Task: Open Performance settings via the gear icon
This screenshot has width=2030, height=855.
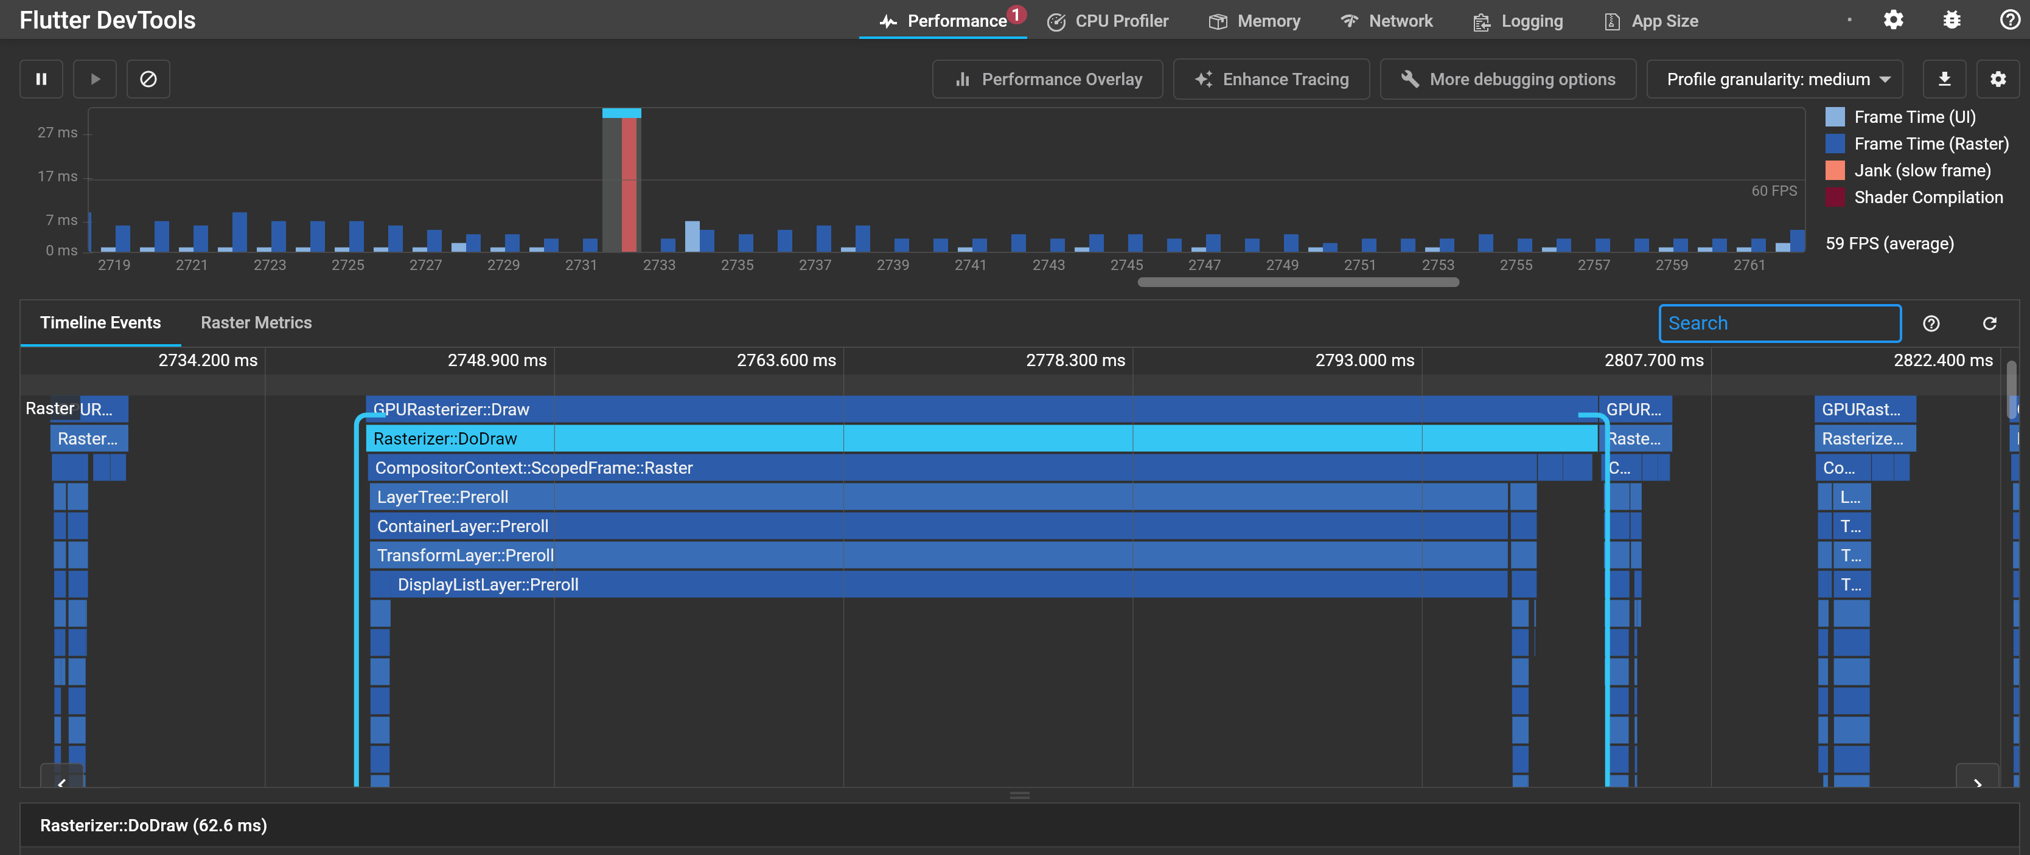Action: tap(1998, 78)
